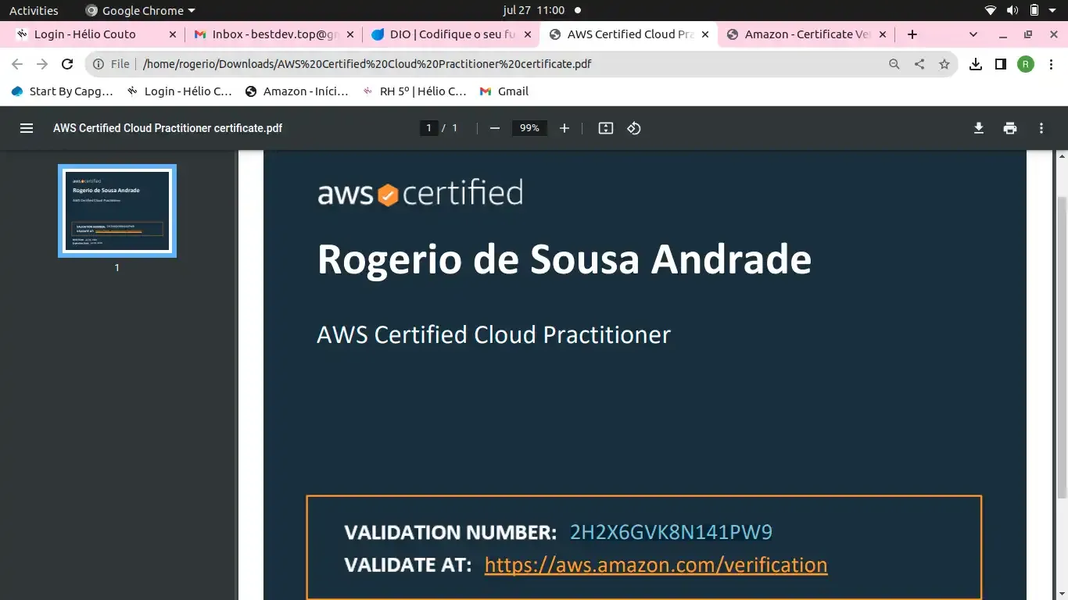Share this page icon
Image resolution: width=1068 pixels, height=600 pixels.
(x=919, y=64)
